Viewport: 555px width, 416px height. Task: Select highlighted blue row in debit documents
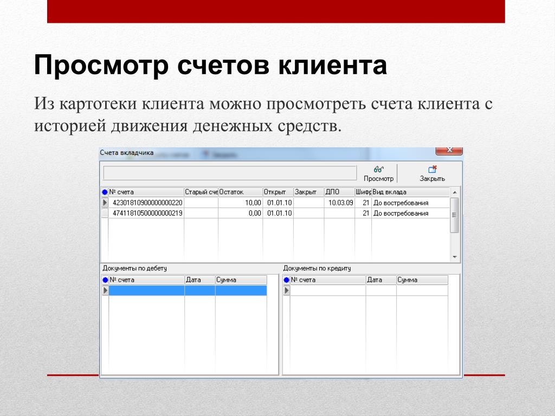tap(188, 290)
